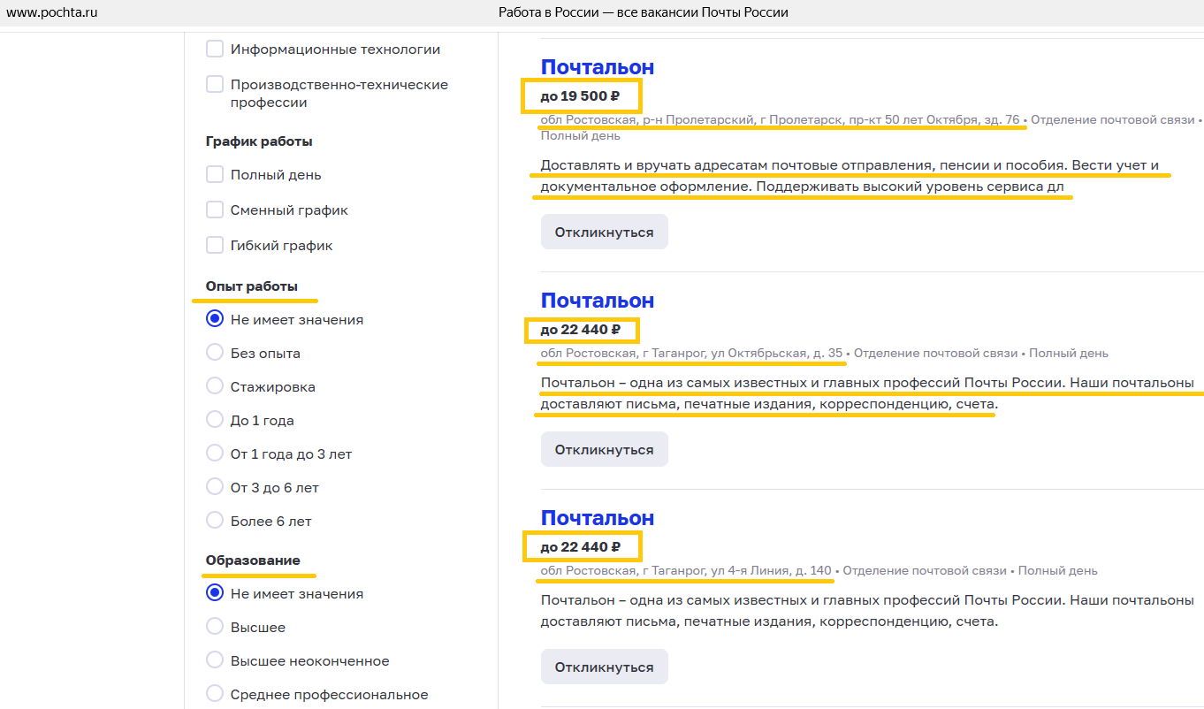
Task: Toggle the Сменный график checkbox
Action: coord(215,210)
